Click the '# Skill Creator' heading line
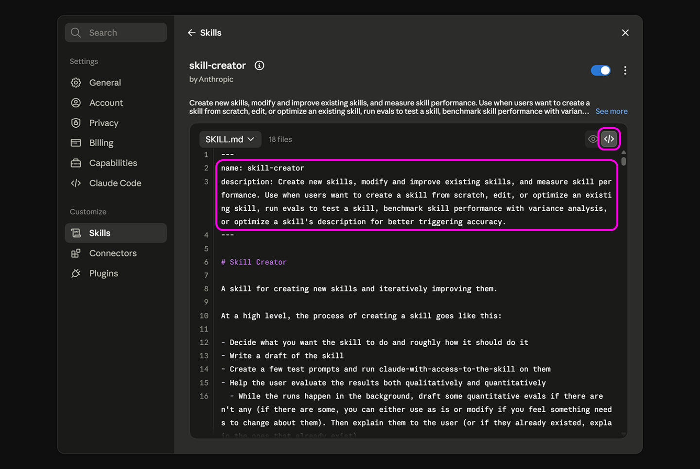The image size is (700, 469). 254,262
